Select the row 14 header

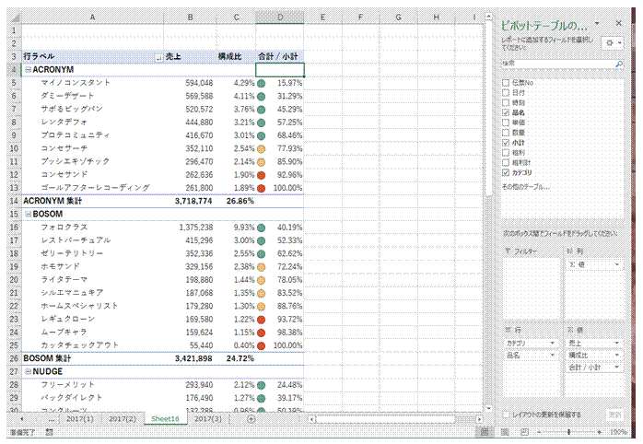14,201
